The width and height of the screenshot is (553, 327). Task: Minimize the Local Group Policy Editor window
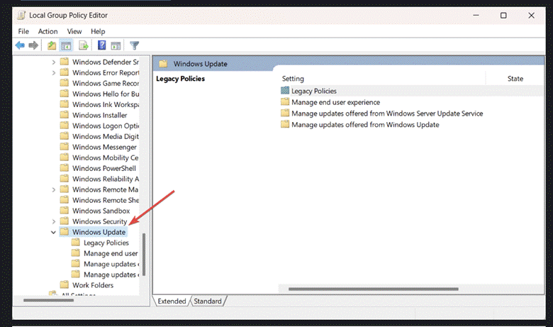476,15
